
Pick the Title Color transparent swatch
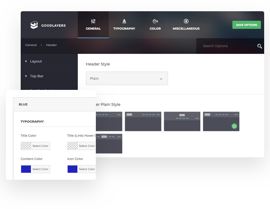coord(26,146)
